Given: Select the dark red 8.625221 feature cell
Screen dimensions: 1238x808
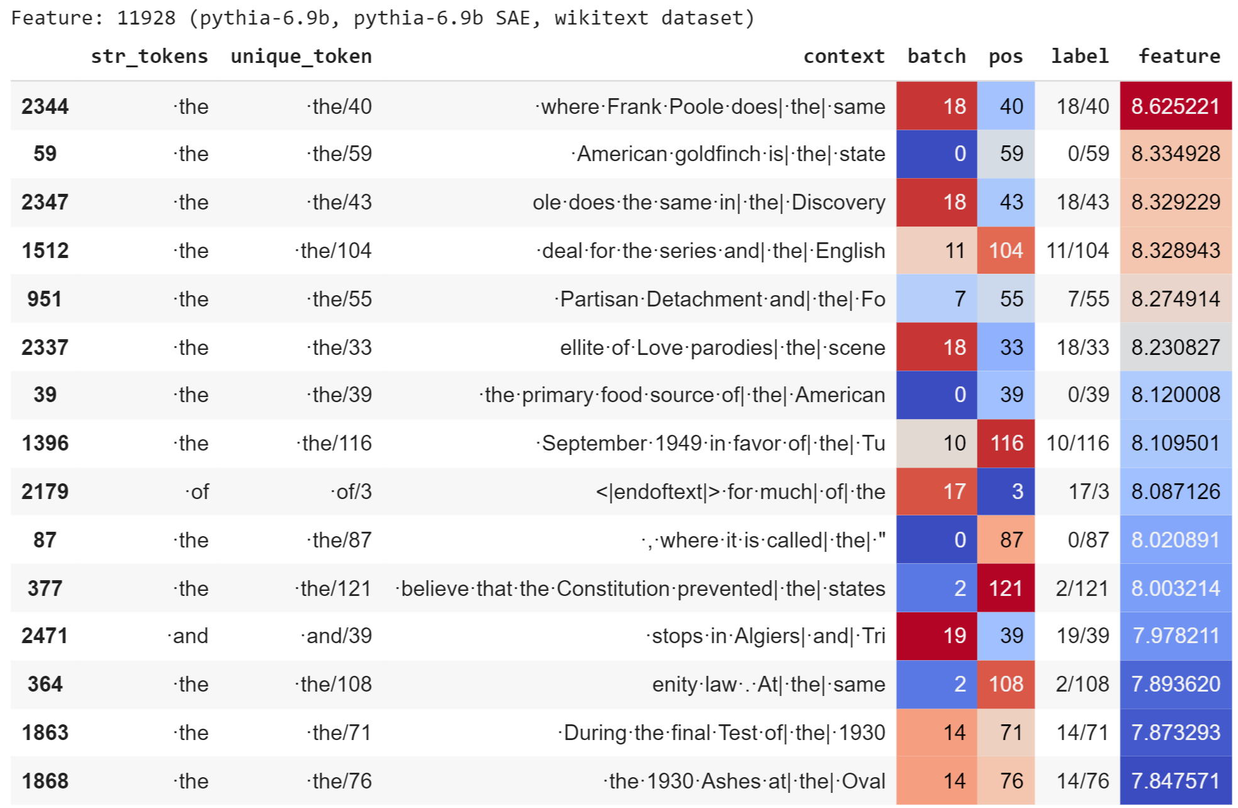Looking at the screenshot, I should click(1175, 106).
